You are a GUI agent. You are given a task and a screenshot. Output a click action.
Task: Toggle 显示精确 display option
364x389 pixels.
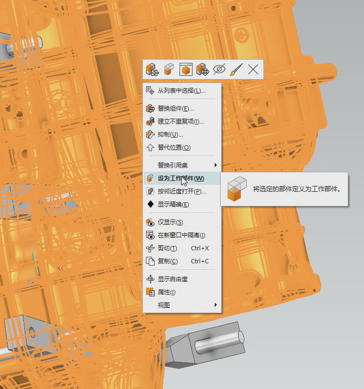click(x=173, y=204)
